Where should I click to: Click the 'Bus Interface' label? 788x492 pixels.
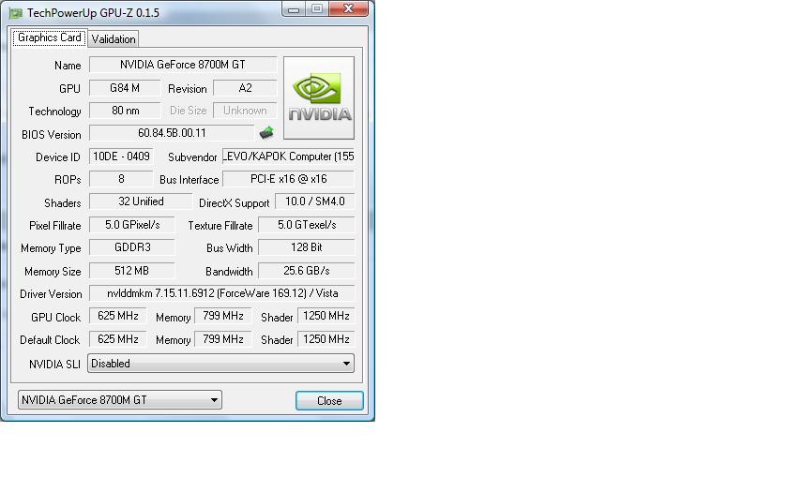(189, 180)
